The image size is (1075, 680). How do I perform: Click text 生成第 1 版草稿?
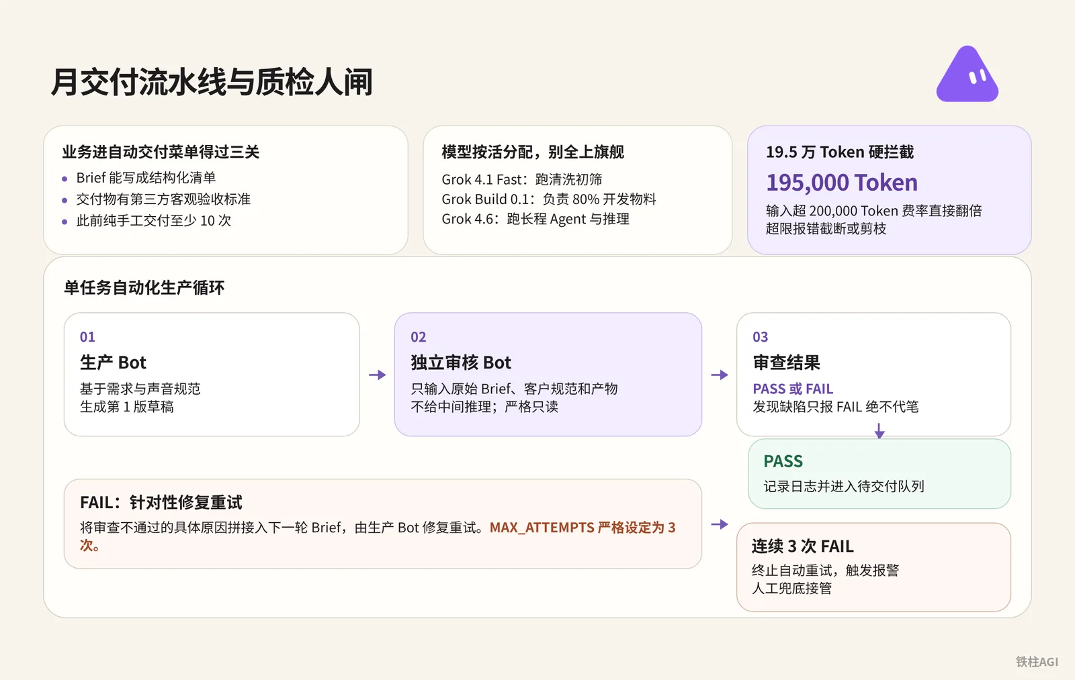tap(127, 407)
